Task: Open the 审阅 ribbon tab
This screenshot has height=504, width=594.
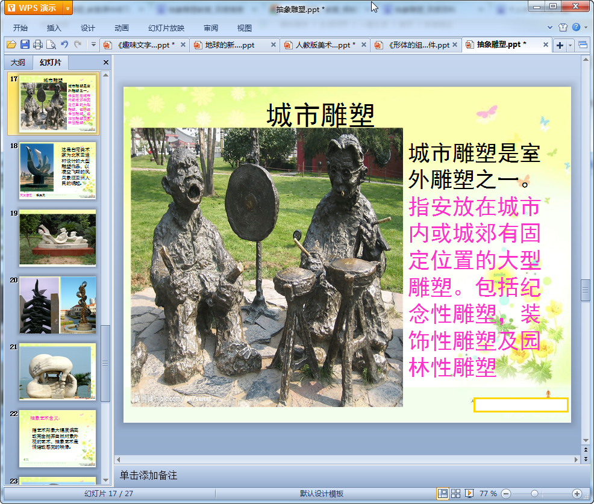Action: [x=211, y=28]
